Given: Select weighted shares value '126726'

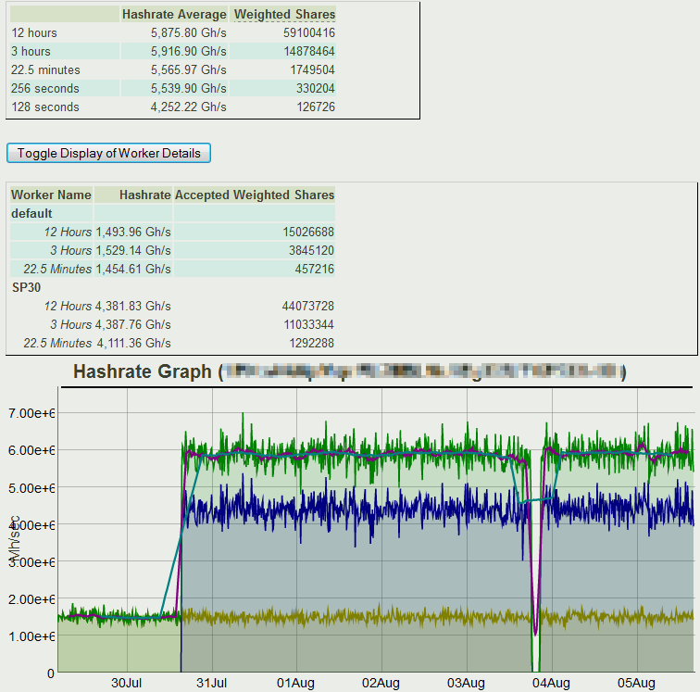Looking at the screenshot, I should pyautogui.click(x=316, y=107).
